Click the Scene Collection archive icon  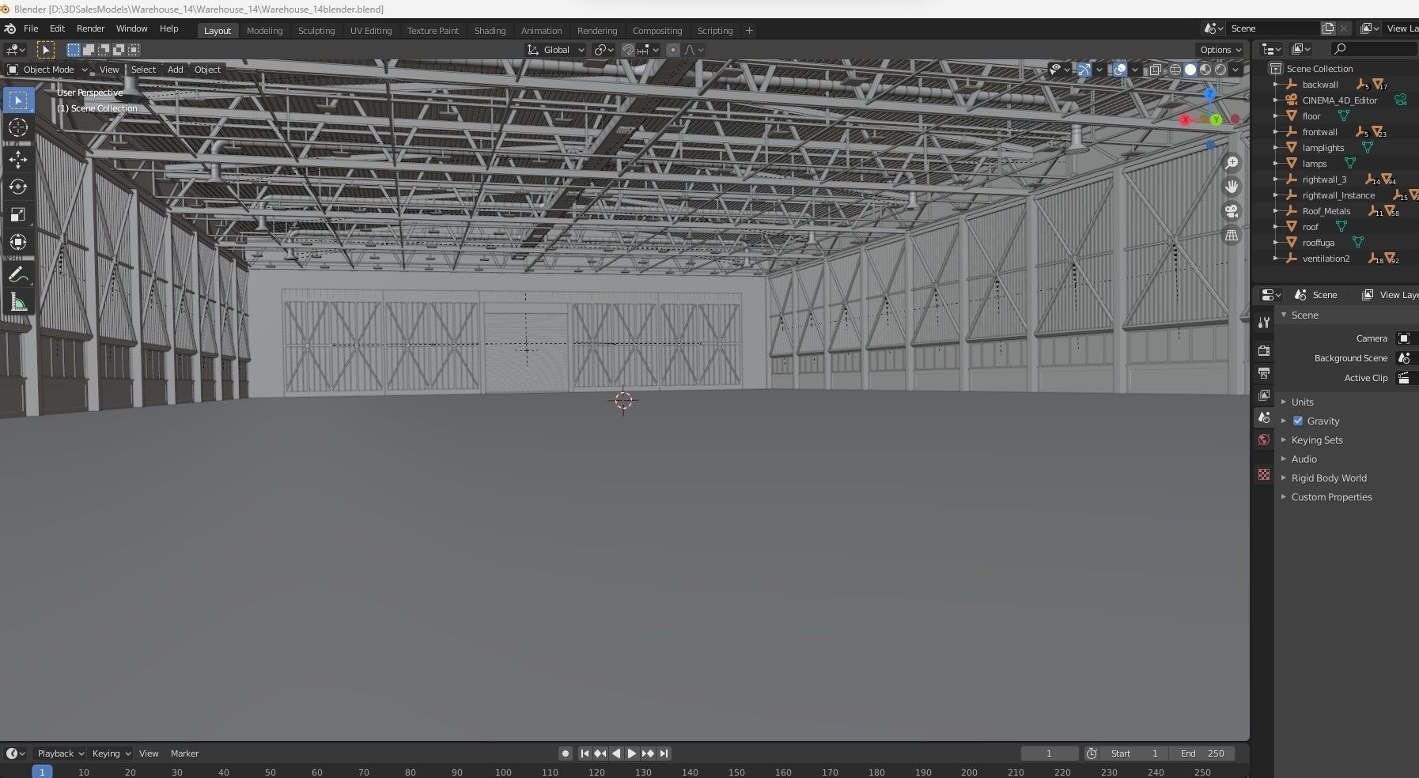pyautogui.click(x=1275, y=69)
